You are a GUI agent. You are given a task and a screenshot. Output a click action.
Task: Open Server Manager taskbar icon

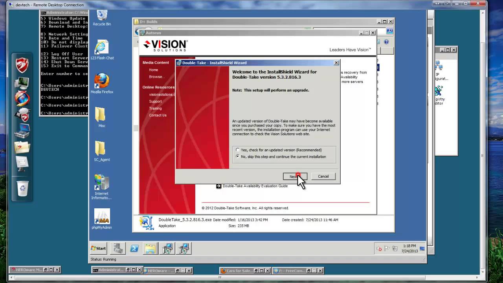pos(117,248)
